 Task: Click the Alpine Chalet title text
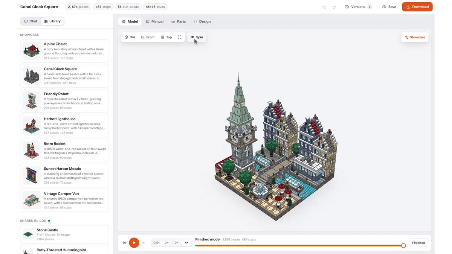(x=55, y=44)
